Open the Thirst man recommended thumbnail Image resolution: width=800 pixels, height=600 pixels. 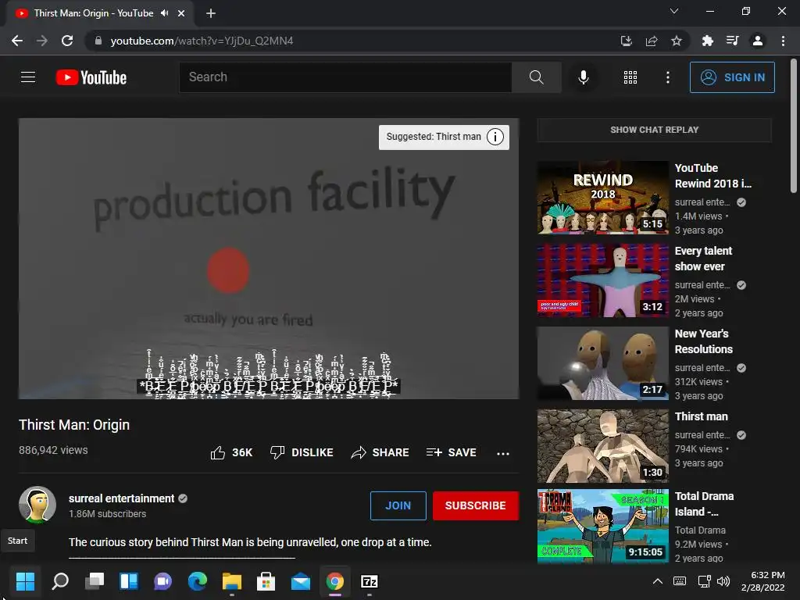pyautogui.click(x=602, y=446)
